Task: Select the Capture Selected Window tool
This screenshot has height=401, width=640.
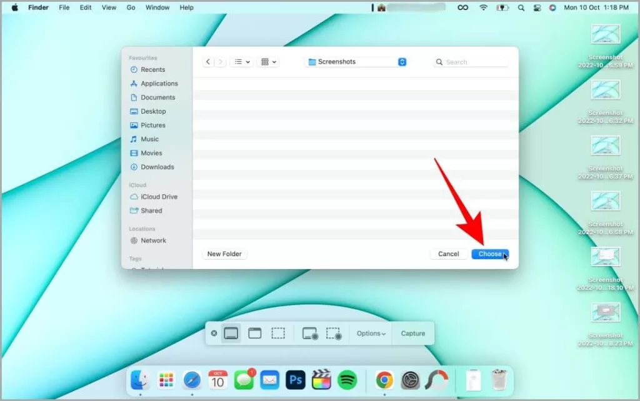Action: pos(254,333)
